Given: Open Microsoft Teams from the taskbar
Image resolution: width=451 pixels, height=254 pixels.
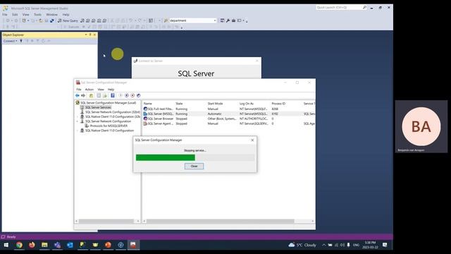Looking at the screenshot, I should (x=57, y=245).
